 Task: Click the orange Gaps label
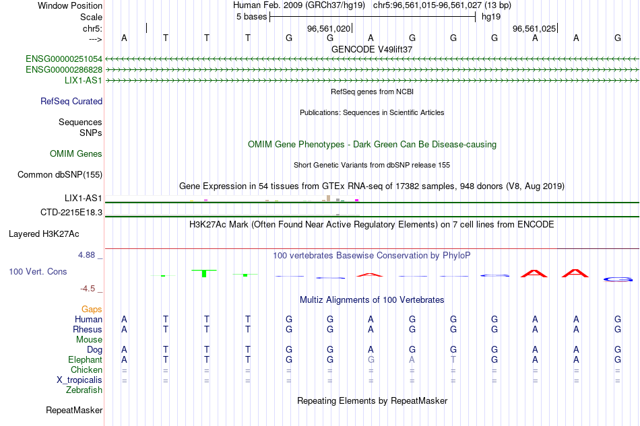92,310
